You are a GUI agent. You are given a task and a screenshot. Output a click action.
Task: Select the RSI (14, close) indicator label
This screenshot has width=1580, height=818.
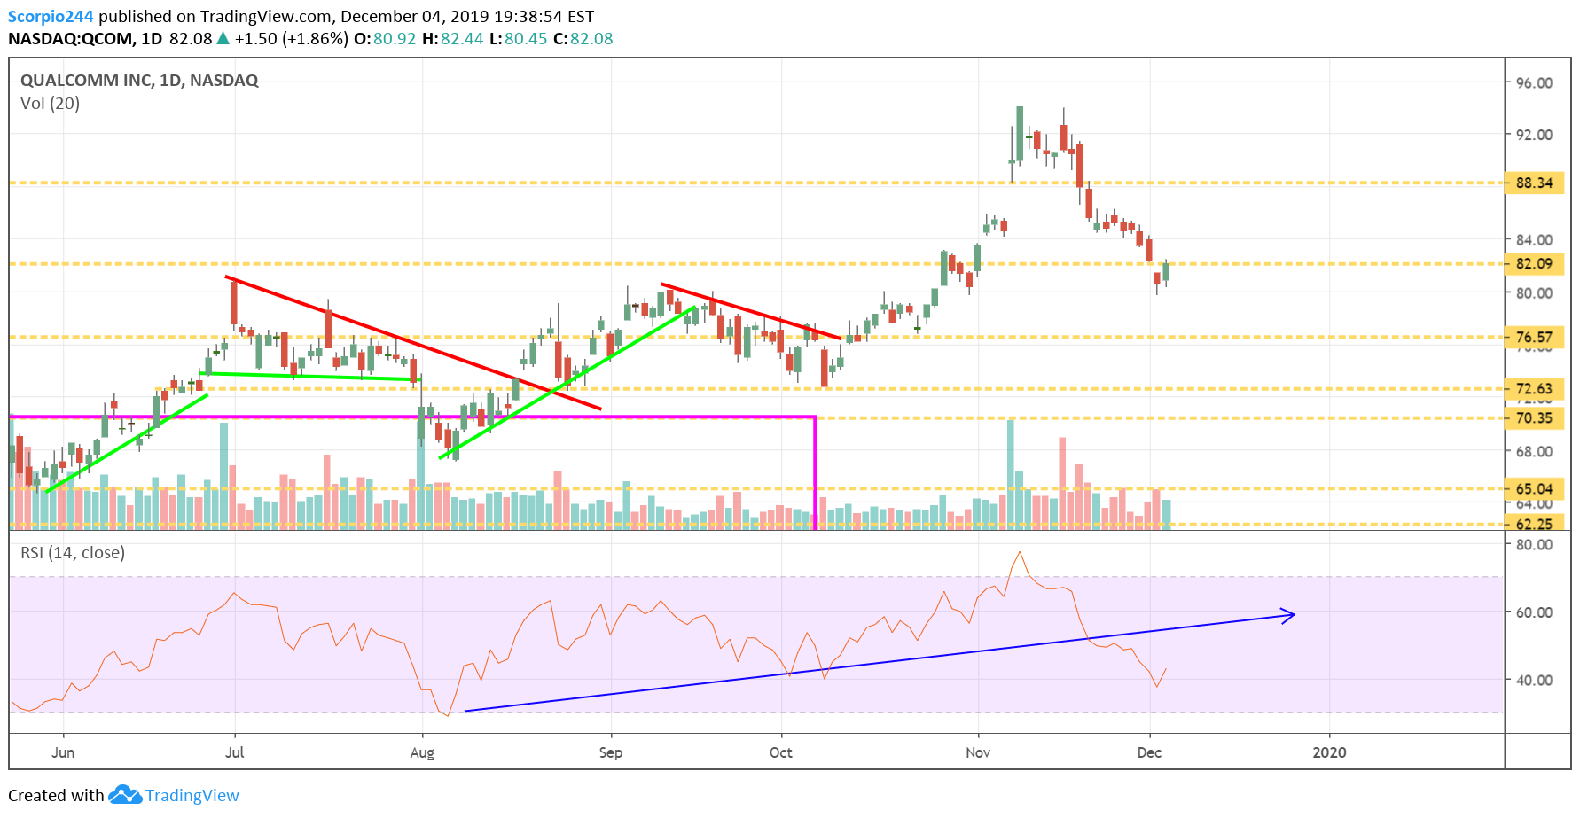point(73,553)
